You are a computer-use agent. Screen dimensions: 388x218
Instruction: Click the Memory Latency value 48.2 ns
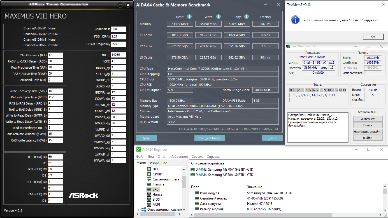point(266,24)
